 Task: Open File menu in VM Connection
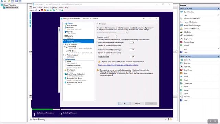pyautogui.click(x=34, y=8)
